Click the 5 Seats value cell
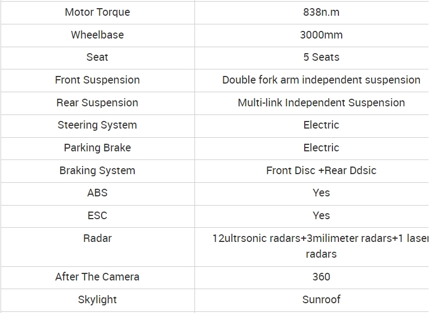Viewport: 434px width, 313px height. pos(321,57)
